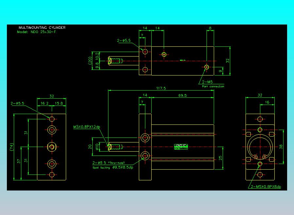Click the 117.5 overall length dimension

coord(161,89)
